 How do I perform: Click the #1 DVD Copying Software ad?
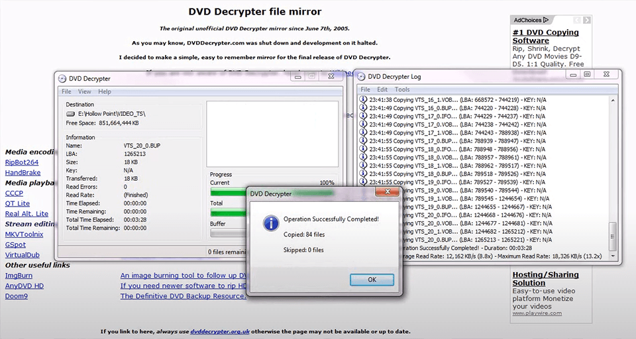[x=545, y=36]
